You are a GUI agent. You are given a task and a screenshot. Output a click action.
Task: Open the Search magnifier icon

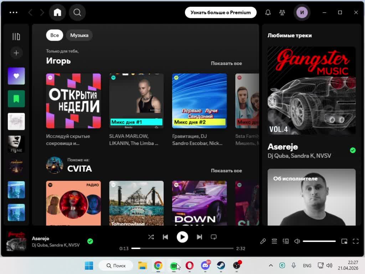click(x=77, y=12)
